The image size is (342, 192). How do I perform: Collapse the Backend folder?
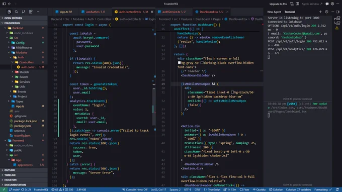coord(24,28)
